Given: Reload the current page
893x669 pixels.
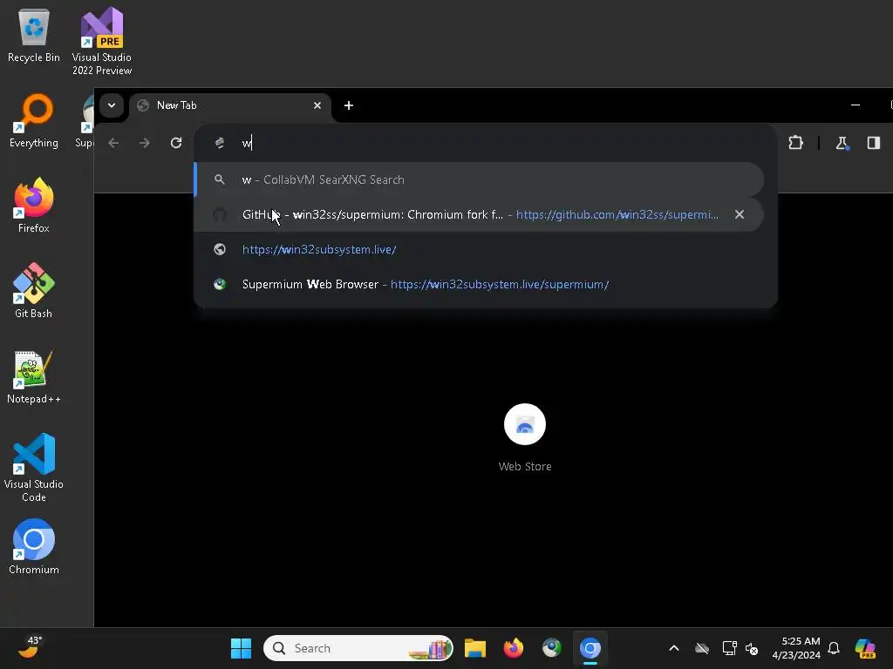Looking at the screenshot, I should pos(176,143).
